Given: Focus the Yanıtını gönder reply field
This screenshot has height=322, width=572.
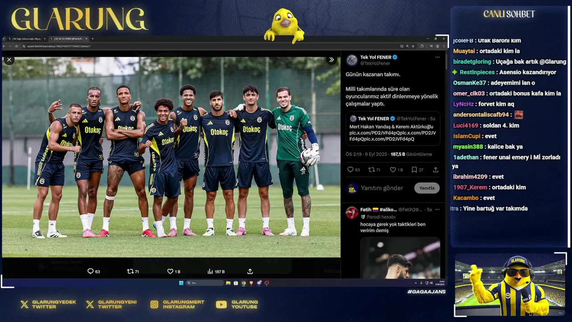Looking at the screenshot, I should tap(382, 188).
